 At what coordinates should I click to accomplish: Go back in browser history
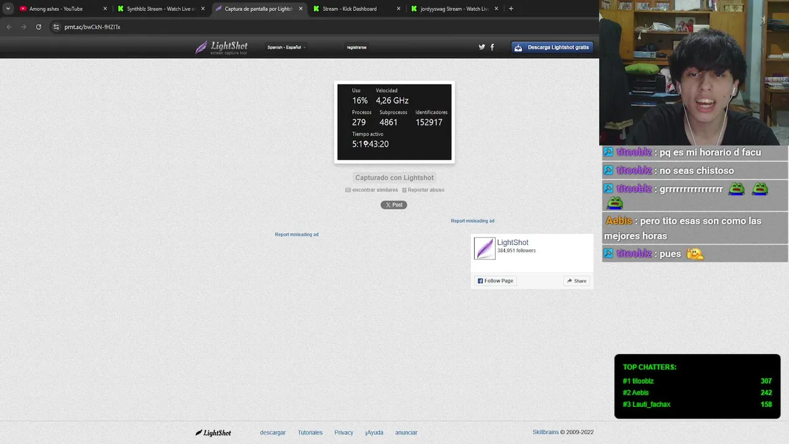[9, 27]
